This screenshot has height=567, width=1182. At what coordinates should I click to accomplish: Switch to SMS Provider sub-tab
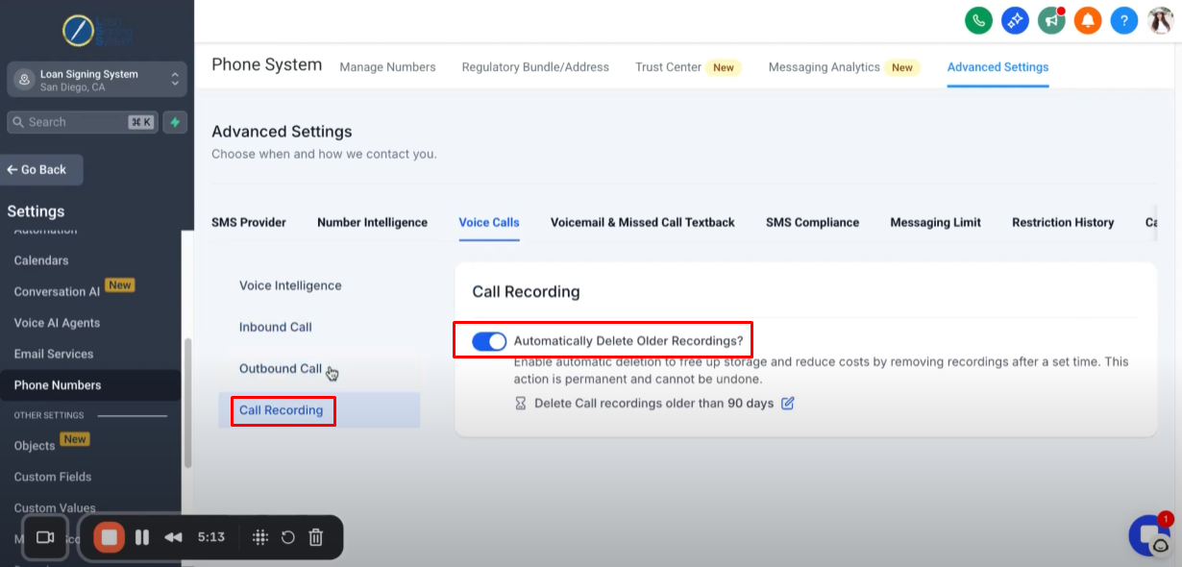pos(249,222)
